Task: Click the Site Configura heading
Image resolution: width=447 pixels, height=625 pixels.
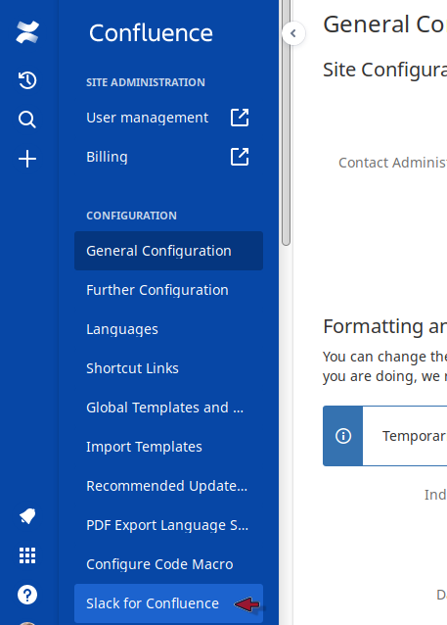Action: pyautogui.click(x=385, y=71)
